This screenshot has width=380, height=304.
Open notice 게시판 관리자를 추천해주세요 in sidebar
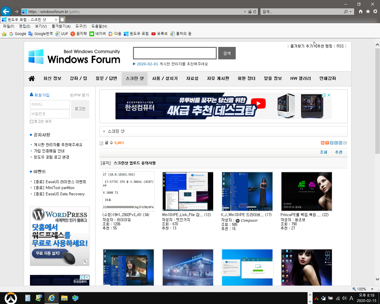58,145
